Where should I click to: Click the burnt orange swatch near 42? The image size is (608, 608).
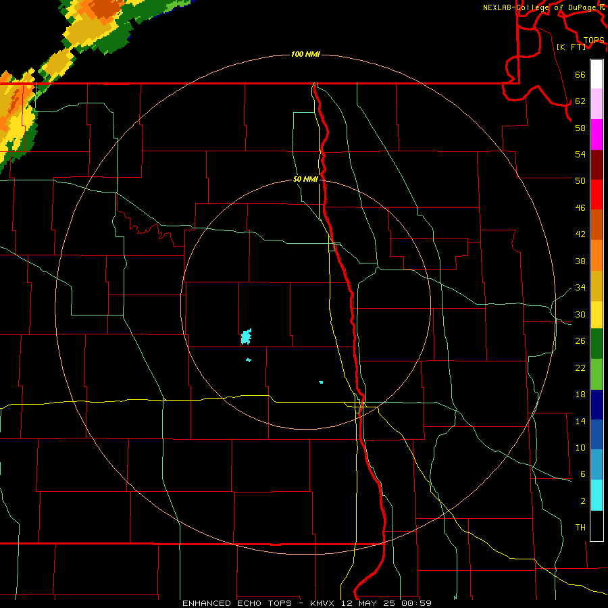(x=597, y=224)
